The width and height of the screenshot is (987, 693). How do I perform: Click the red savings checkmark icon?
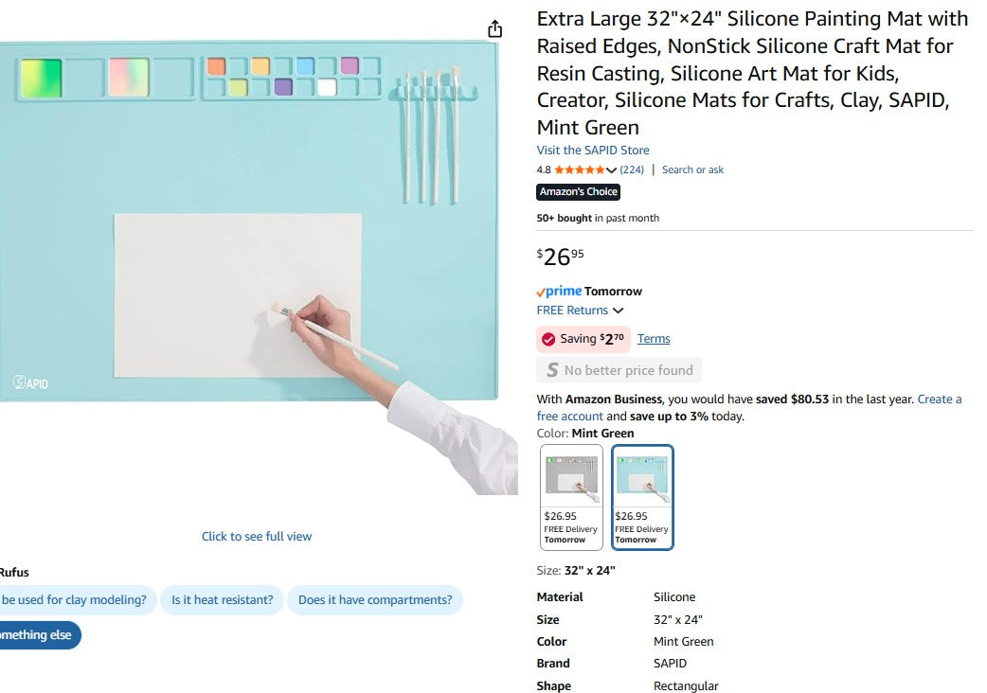coord(548,339)
